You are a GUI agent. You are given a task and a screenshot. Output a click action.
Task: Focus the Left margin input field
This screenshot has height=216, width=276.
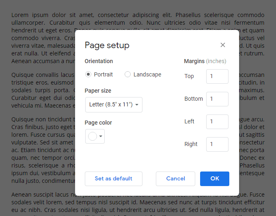(x=217, y=122)
